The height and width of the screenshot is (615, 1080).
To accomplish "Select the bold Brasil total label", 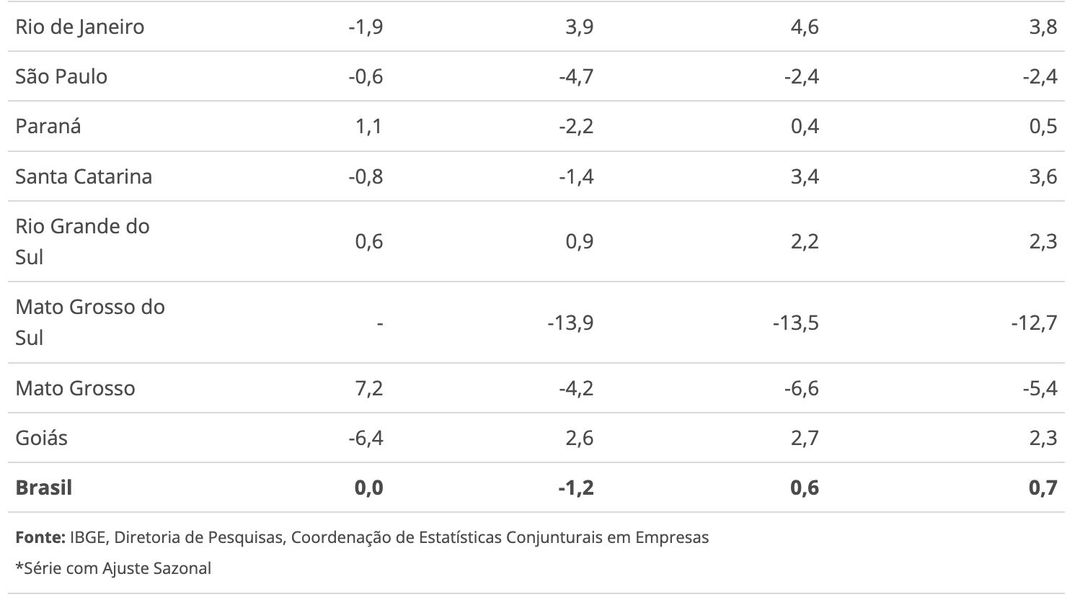I will coord(44,488).
